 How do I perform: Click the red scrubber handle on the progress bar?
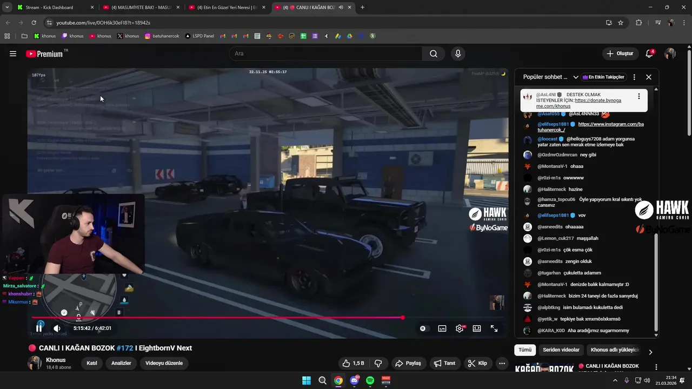[403, 318]
